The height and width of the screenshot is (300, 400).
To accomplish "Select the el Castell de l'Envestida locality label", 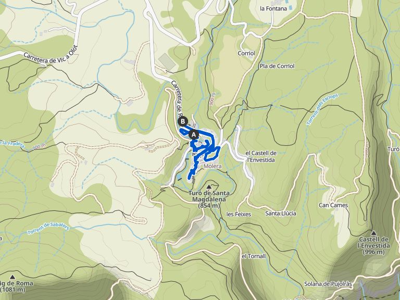I will [261, 156].
